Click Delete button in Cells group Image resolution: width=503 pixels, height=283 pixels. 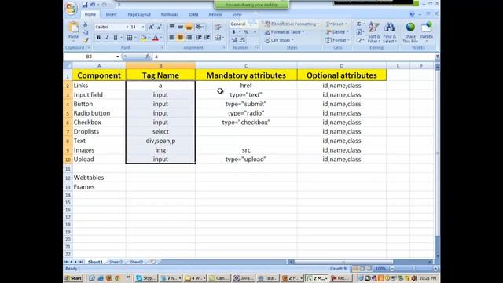tap(337, 32)
